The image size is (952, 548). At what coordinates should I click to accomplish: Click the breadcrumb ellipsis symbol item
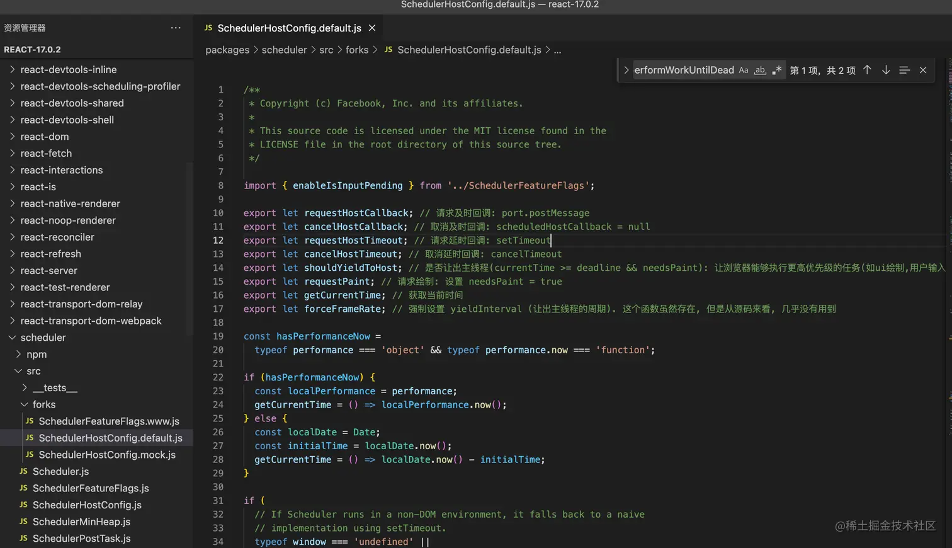coord(557,50)
